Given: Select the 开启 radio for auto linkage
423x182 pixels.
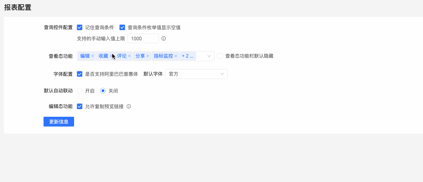Looking at the screenshot, I should [80, 91].
